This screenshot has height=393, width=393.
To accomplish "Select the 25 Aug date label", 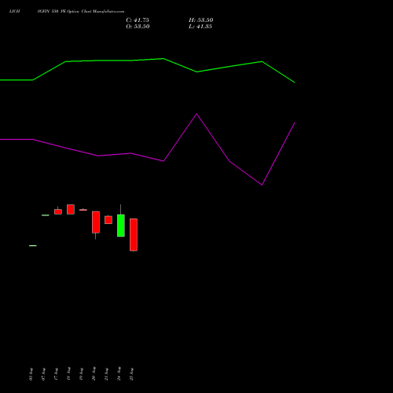I will pos(131,374).
